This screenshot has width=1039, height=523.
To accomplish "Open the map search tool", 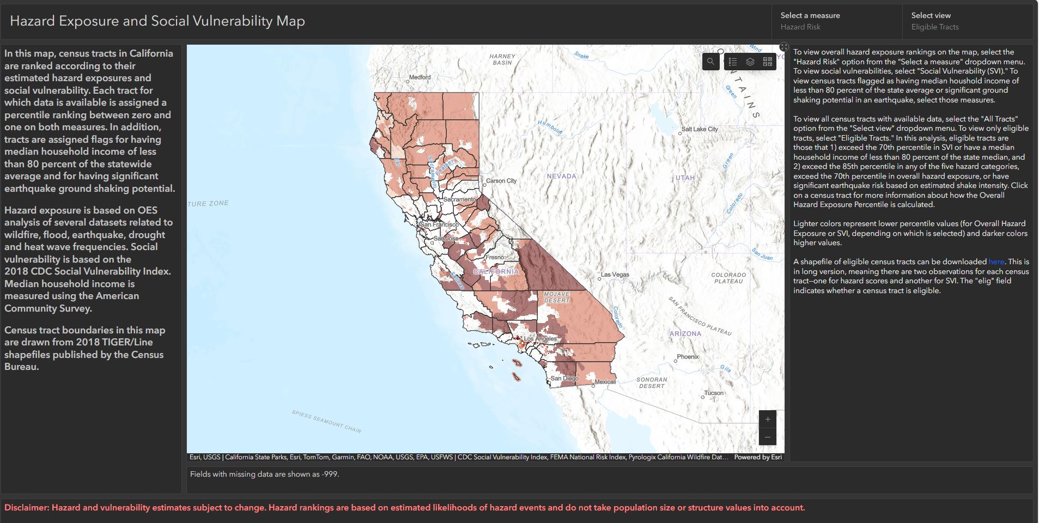I will pyautogui.click(x=710, y=62).
